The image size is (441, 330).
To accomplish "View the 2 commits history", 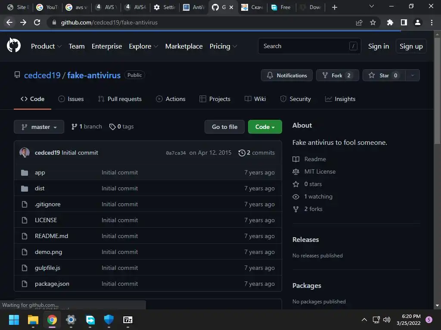I will pyautogui.click(x=257, y=153).
